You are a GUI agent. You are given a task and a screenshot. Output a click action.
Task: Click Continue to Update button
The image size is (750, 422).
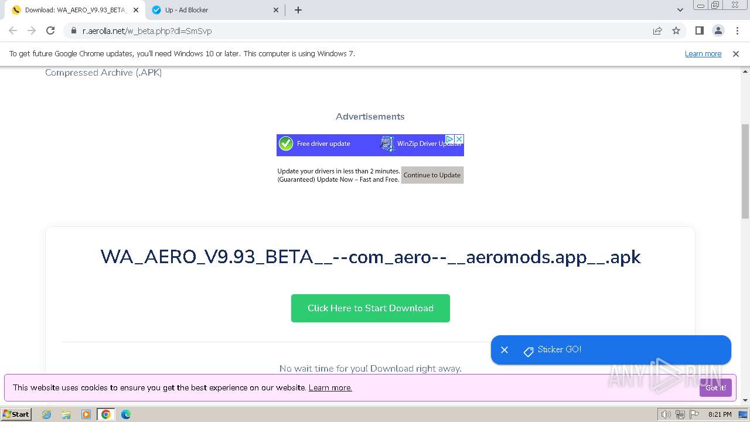(x=432, y=175)
